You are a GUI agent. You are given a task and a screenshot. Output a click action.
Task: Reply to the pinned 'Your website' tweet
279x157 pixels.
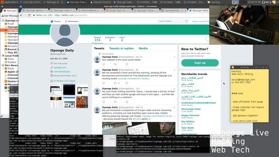[104, 64]
